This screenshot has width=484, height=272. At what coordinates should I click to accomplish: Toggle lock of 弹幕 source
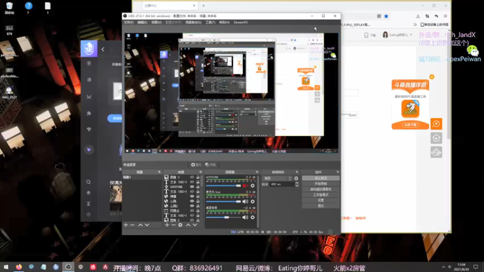tap(198, 196)
